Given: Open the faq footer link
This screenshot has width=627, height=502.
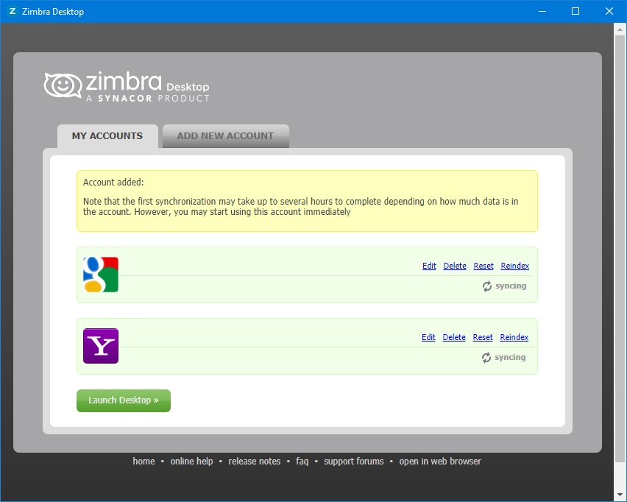Looking at the screenshot, I should tap(302, 462).
